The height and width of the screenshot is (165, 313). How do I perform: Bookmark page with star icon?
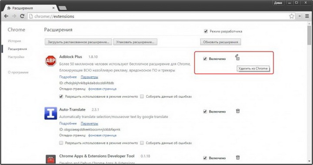[291, 16]
